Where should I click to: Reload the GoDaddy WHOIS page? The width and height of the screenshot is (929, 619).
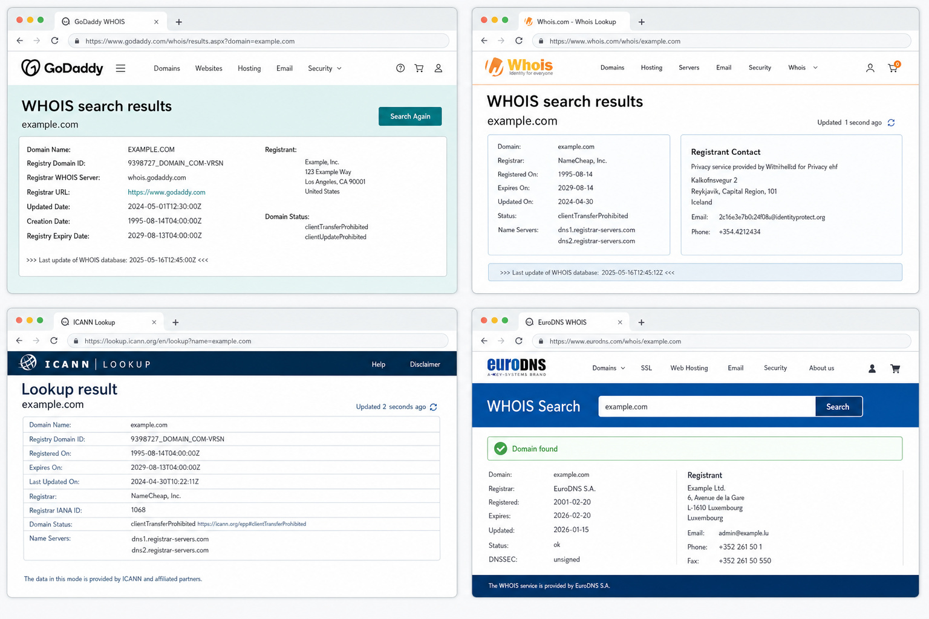55,41
